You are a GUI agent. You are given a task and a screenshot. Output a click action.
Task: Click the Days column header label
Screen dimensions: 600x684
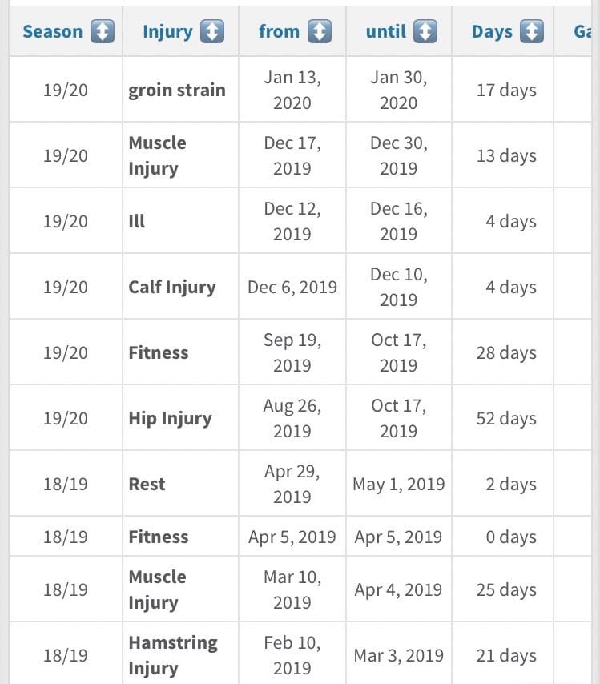click(x=492, y=32)
